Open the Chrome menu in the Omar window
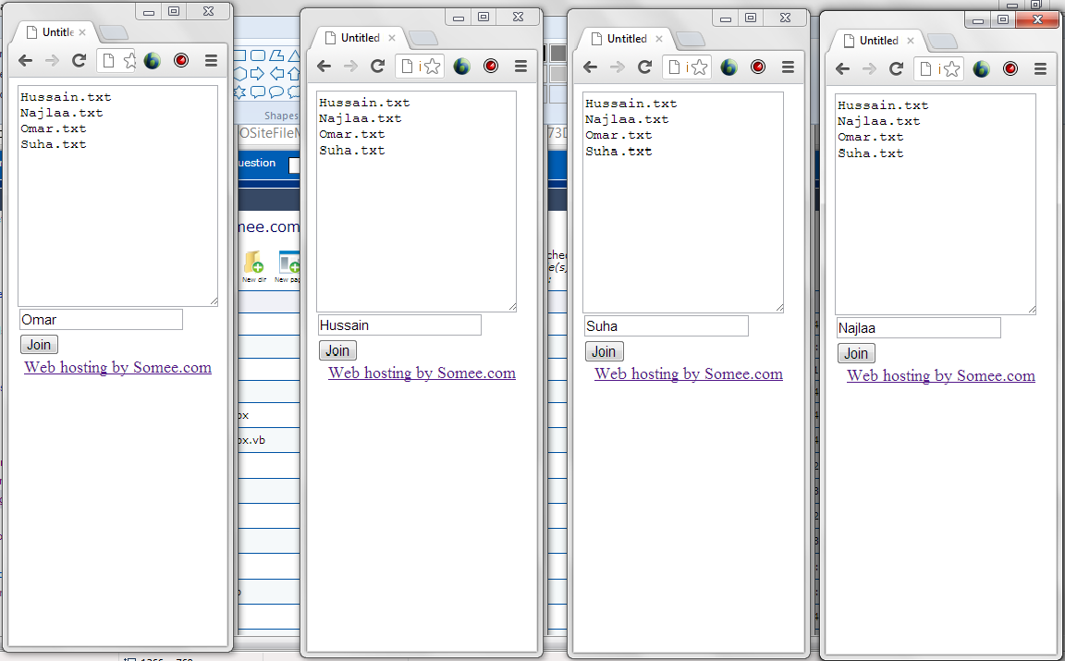This screenshot has height=661, width=1065. [211, 61]
